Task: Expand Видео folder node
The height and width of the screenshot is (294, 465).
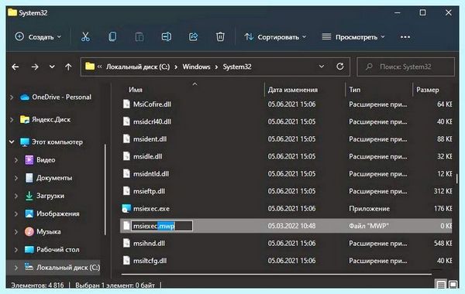Action: tap(16, 160)
